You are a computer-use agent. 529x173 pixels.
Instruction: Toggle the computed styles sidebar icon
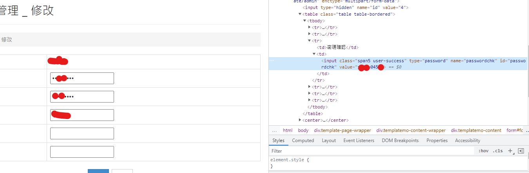click(x=521, y=151)
